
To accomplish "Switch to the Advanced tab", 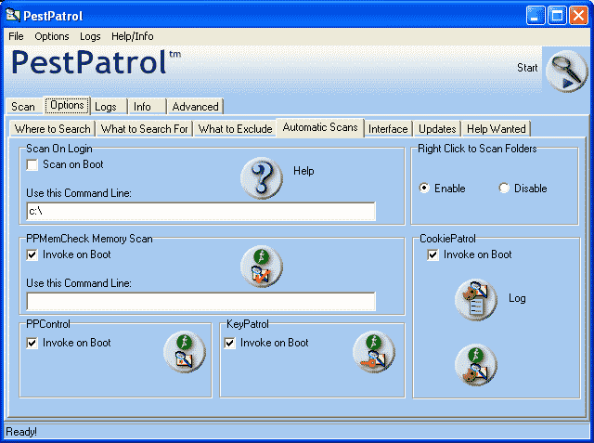I will [195, 107].
